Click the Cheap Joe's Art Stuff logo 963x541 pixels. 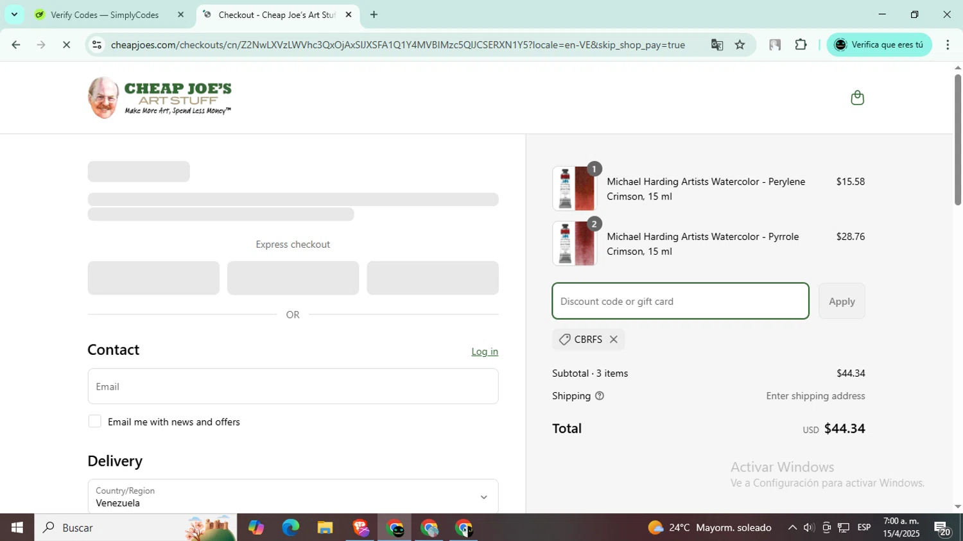tap(160, 98)
